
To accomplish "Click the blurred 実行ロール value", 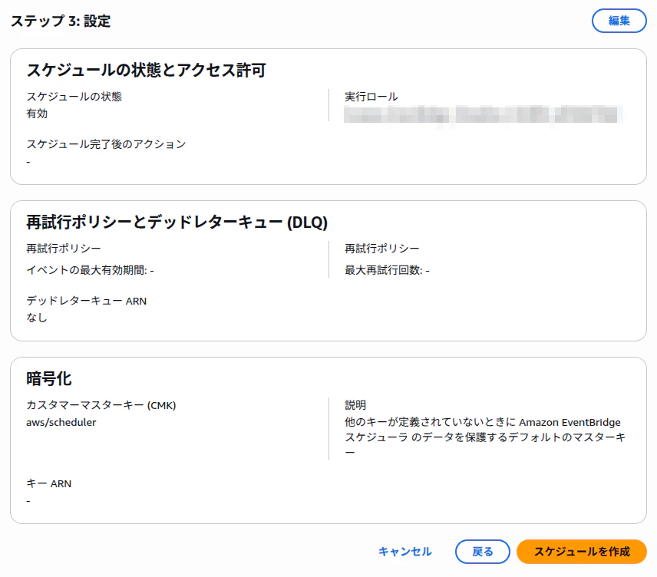I will pyautogui.click(x=483, y=114).
